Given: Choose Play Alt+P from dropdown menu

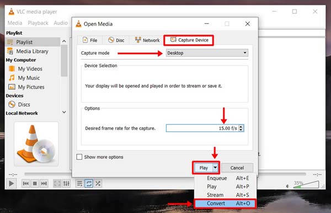Looking at the screenshot, I should pyautogui.click(x=226, y=187).
